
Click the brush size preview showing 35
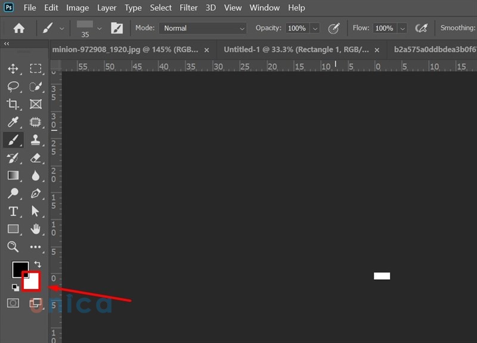coord(85,29)
